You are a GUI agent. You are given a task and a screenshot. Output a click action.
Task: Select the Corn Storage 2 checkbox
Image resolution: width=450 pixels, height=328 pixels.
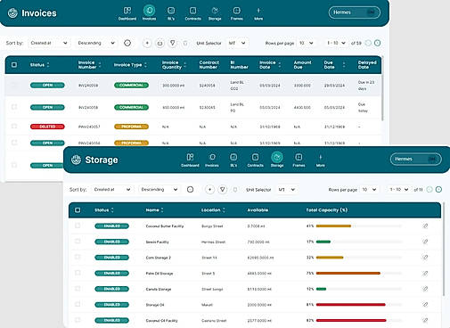pos(78,258)
